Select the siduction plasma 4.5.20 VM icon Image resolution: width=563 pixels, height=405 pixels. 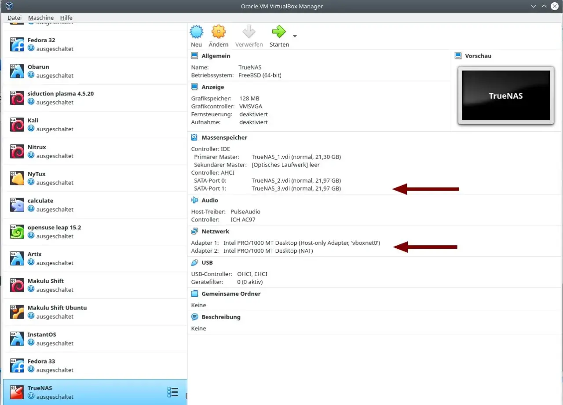(x=17, y=98)
